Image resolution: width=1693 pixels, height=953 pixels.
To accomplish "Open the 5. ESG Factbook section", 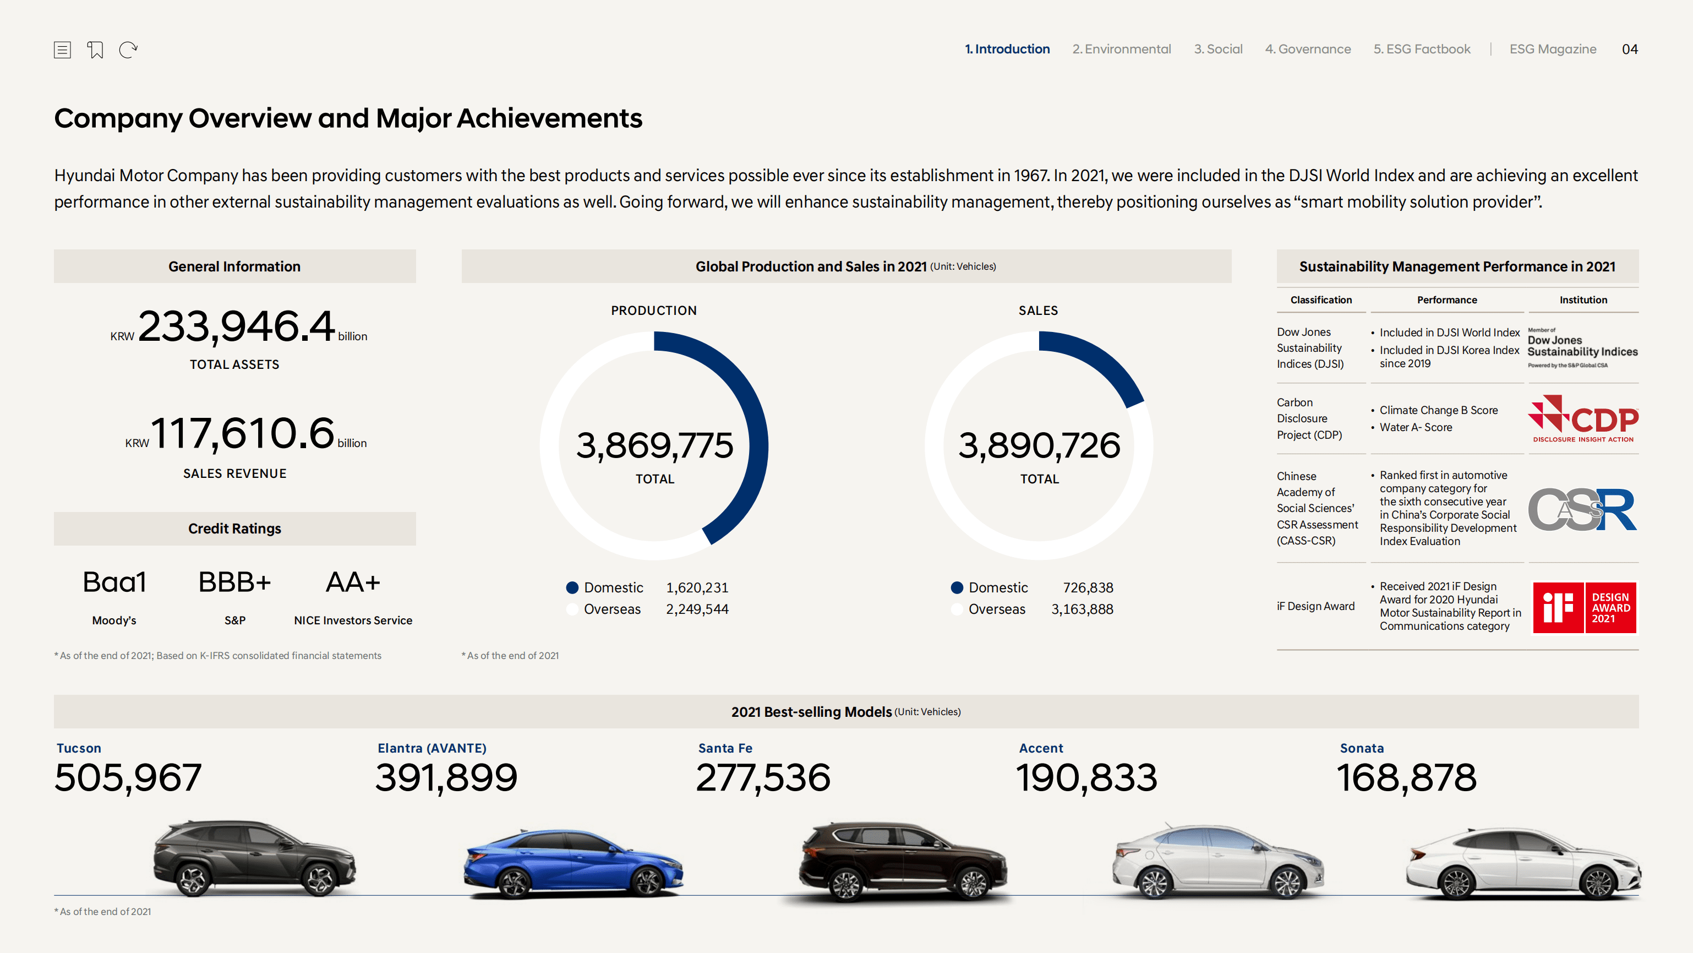I will tap(1422, 48).
